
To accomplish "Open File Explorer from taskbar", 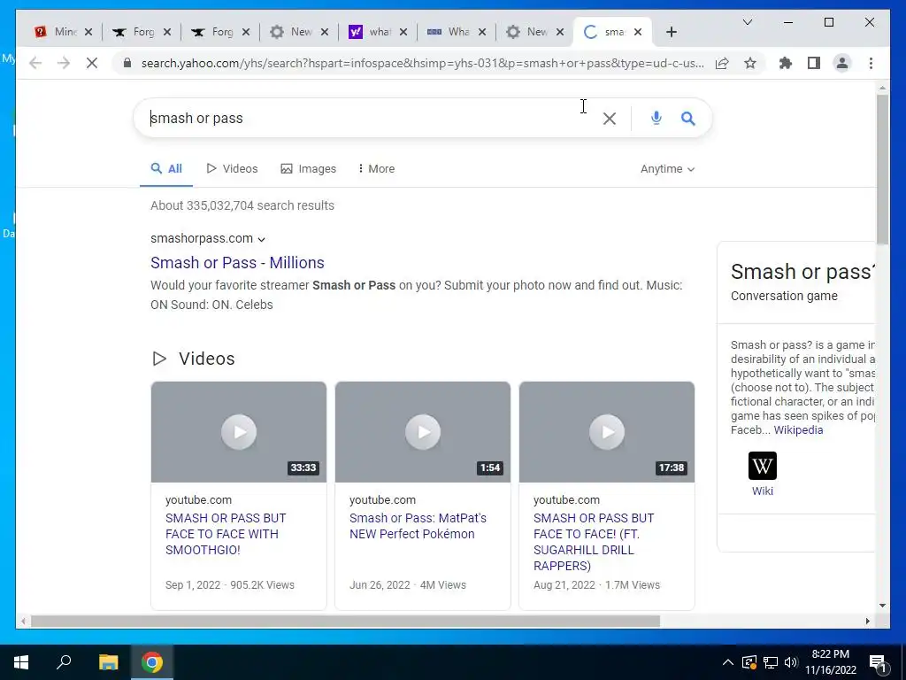I will 108,662.
